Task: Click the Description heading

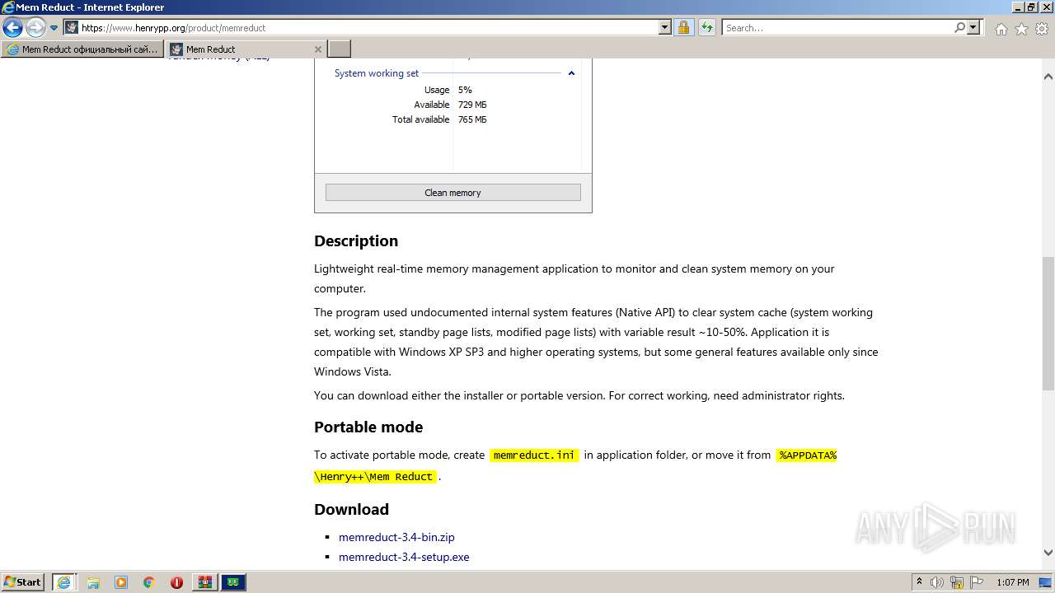Action: click(356, 240)
